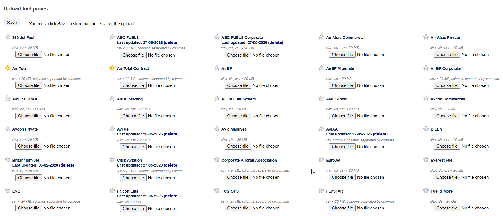The width and height of the screenshot is (503, 216).
Task: Choose a file for Corporate Aircraft Association
Action: tap(238, 177)
